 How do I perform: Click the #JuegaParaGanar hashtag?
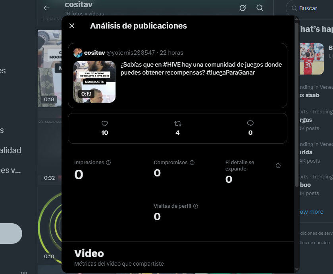point(231,73)
